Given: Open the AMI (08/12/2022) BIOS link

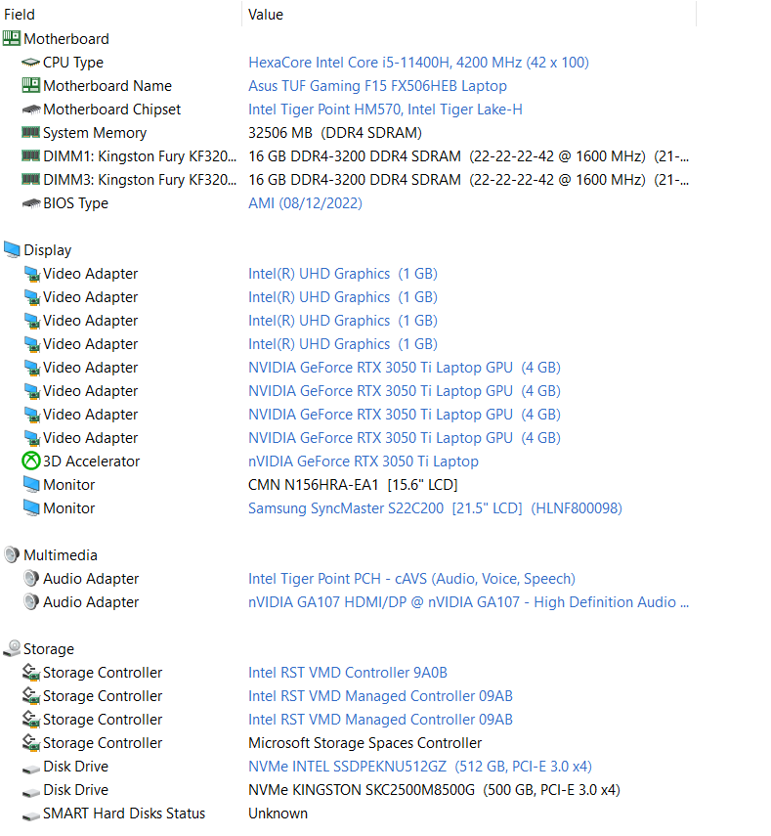Looking at the screenshot, I should 305,203.
